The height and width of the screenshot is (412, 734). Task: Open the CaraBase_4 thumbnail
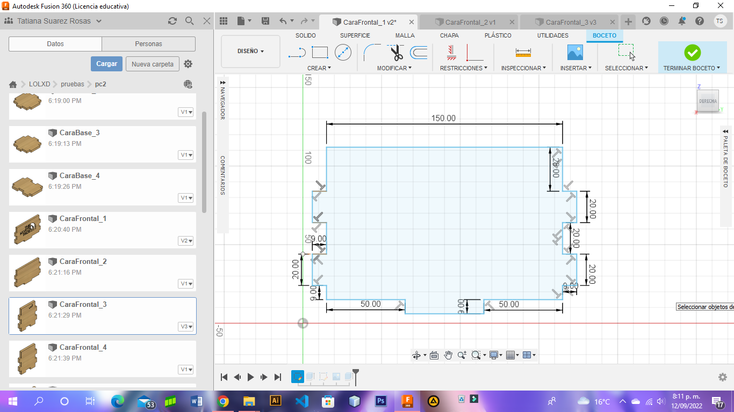click(27, 186)
